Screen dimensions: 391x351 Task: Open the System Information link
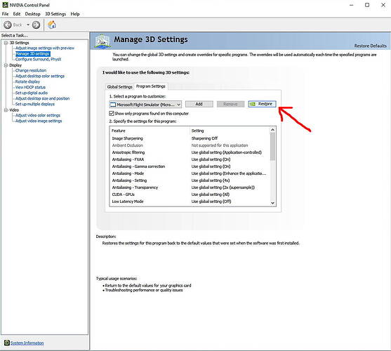27,343
